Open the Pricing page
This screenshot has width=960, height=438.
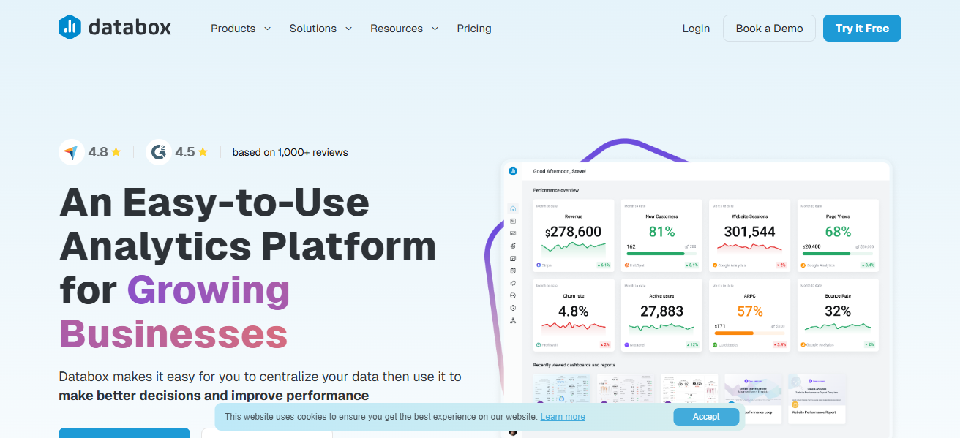tap(474, 29)
